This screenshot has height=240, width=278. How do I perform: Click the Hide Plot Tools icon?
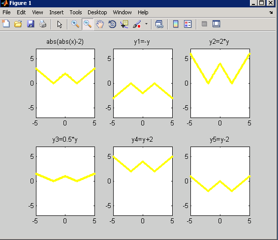pos(204,24)
